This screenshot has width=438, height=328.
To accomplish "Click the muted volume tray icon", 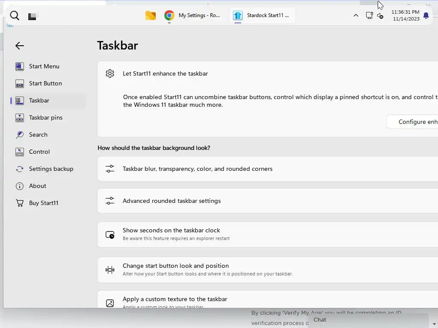I will (x=380, y=16).
